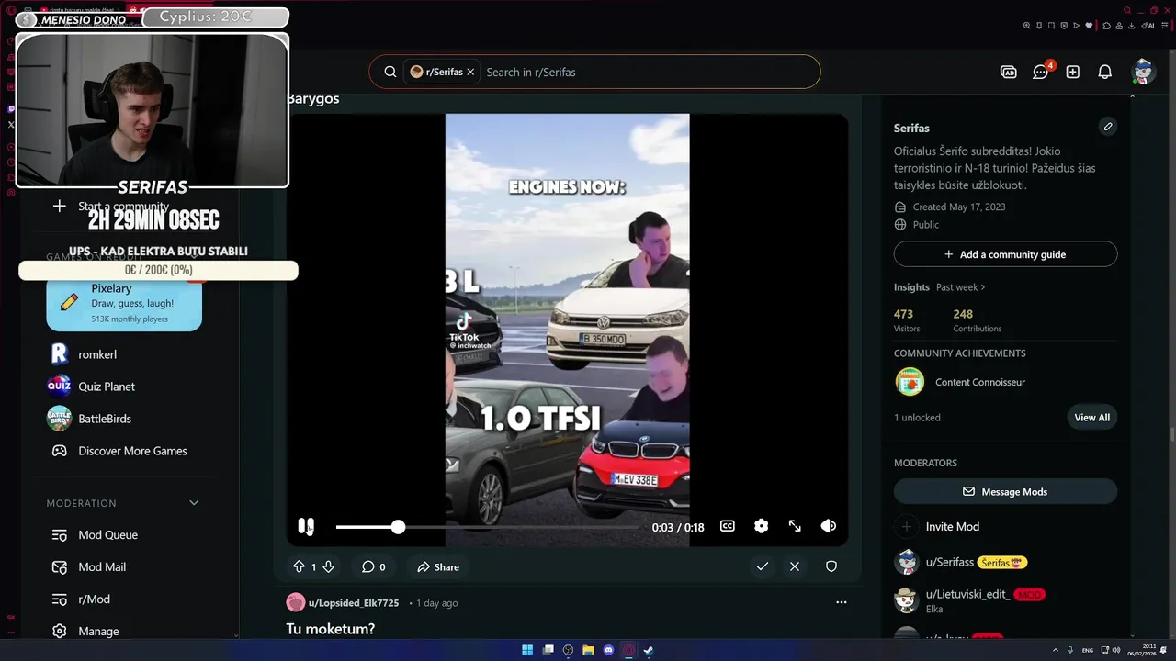
Task: Open the user avatar menu
Action: coord(1143,72)
